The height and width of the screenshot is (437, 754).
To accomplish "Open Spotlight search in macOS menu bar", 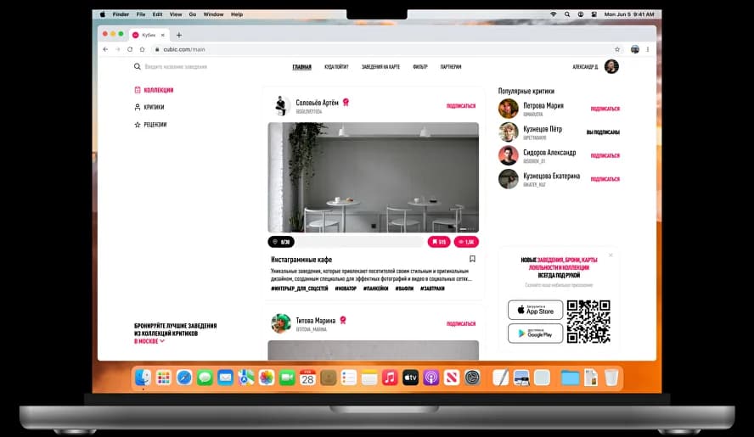I will (567, 14).
